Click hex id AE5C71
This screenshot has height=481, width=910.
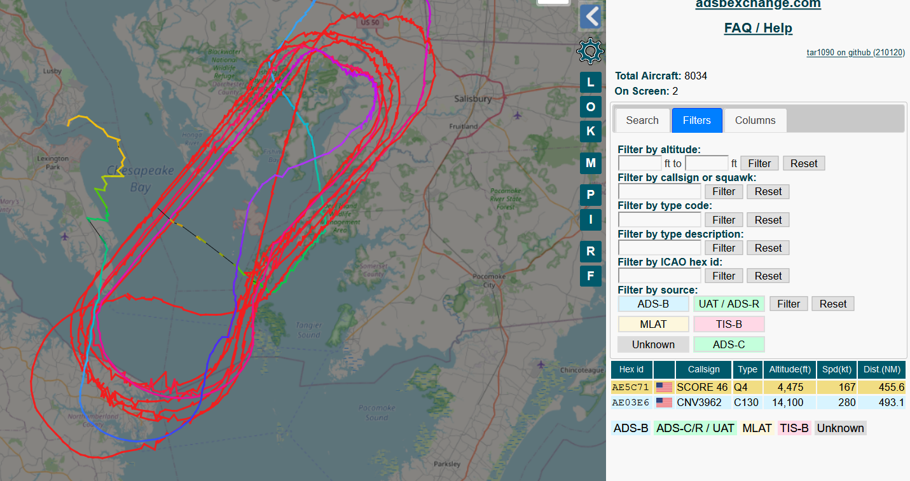click(631, 387)
